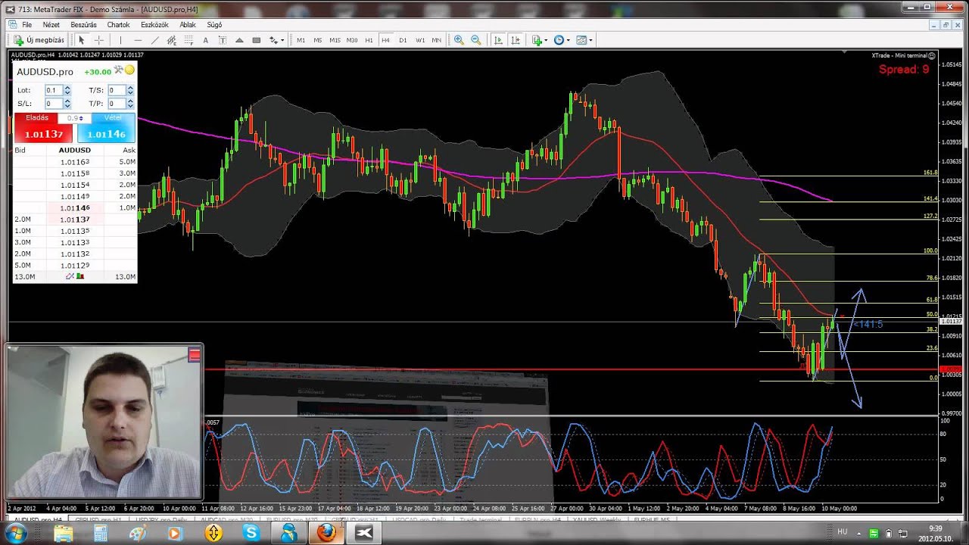Switch to XAUUSD Weekly chart tab
The image size is (969, 545).
pos(596,521)
